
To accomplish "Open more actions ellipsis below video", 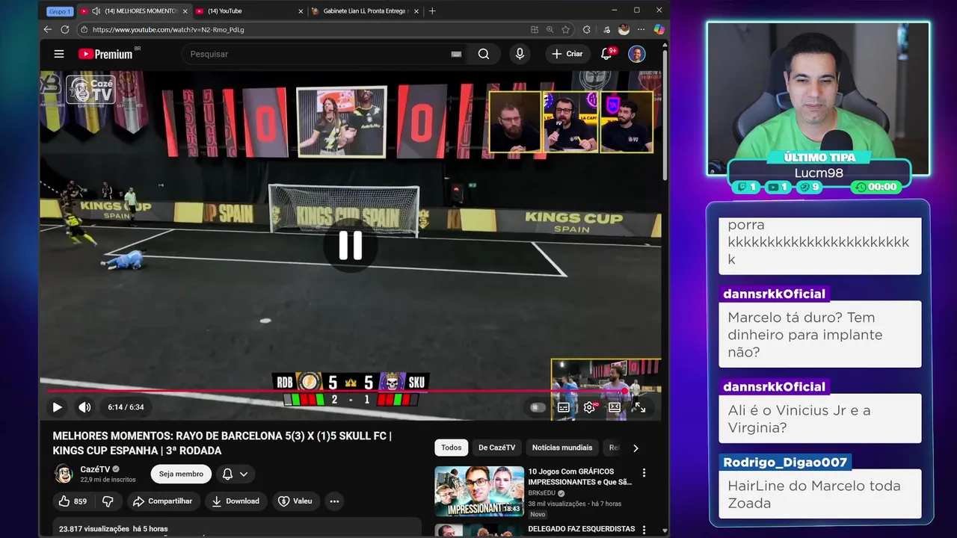I will tap(334, 501).
